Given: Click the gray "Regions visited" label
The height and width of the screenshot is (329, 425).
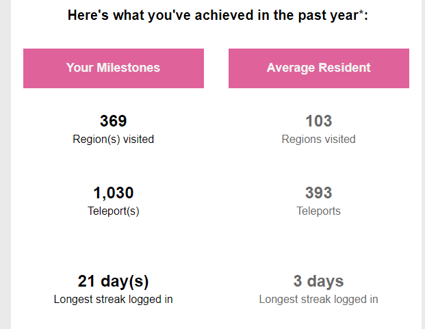Looking at the screenshot, I should pos(318,139).
